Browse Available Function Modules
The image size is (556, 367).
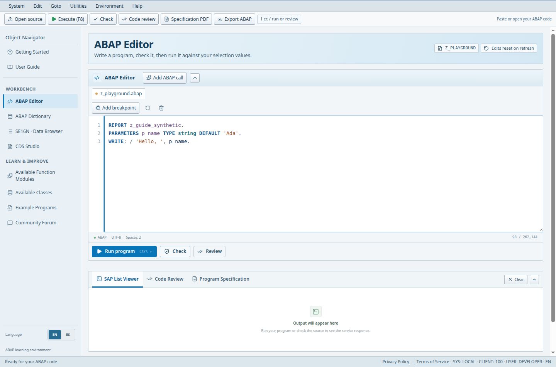[x=40, y=176]
